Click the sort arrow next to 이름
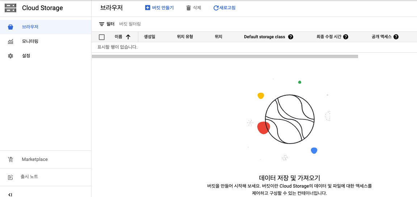This screenshot has width=417, height=197. [128, 37]
